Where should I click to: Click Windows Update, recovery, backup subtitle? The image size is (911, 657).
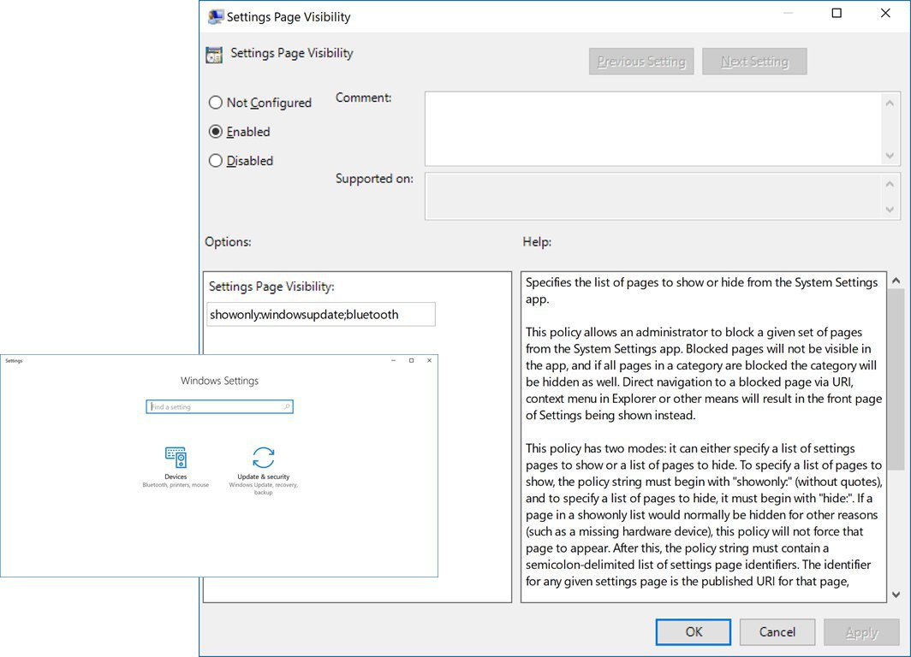click(263, 488)
